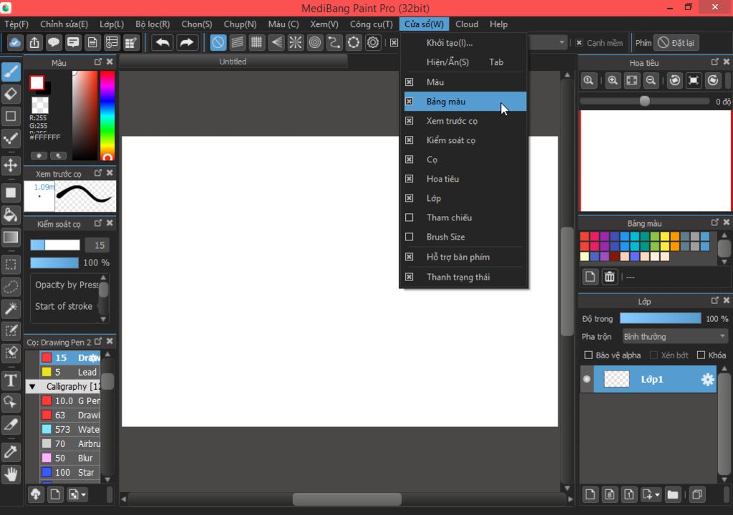Collapse the Calligraphy brush group

(32, 386)
